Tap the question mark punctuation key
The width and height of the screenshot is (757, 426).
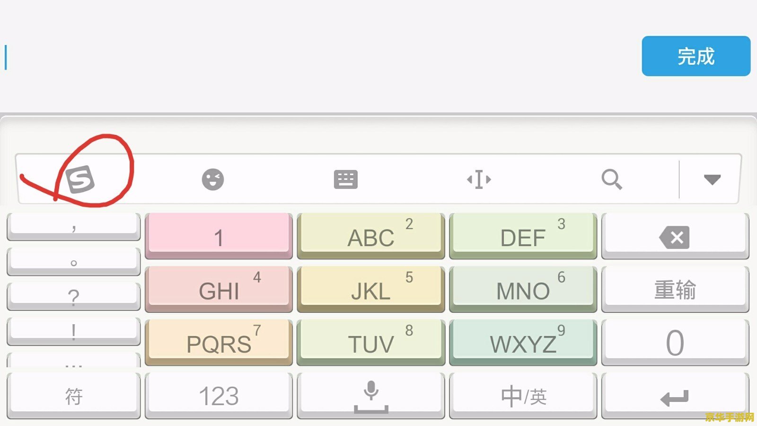[73, 297]
